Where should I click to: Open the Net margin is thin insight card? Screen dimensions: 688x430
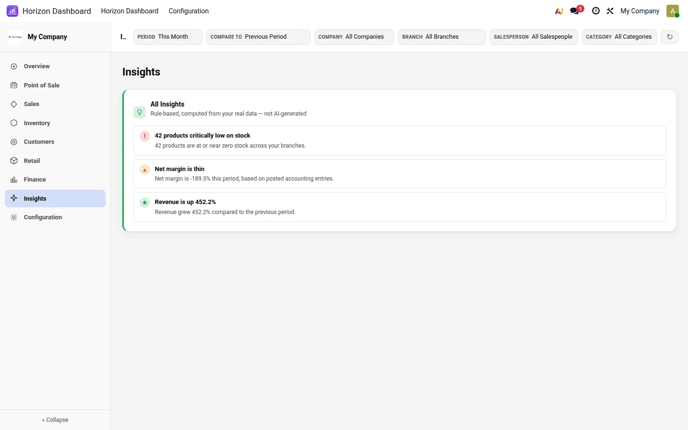400,174
